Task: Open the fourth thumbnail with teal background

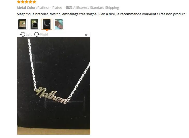Action: click(59, 24)
